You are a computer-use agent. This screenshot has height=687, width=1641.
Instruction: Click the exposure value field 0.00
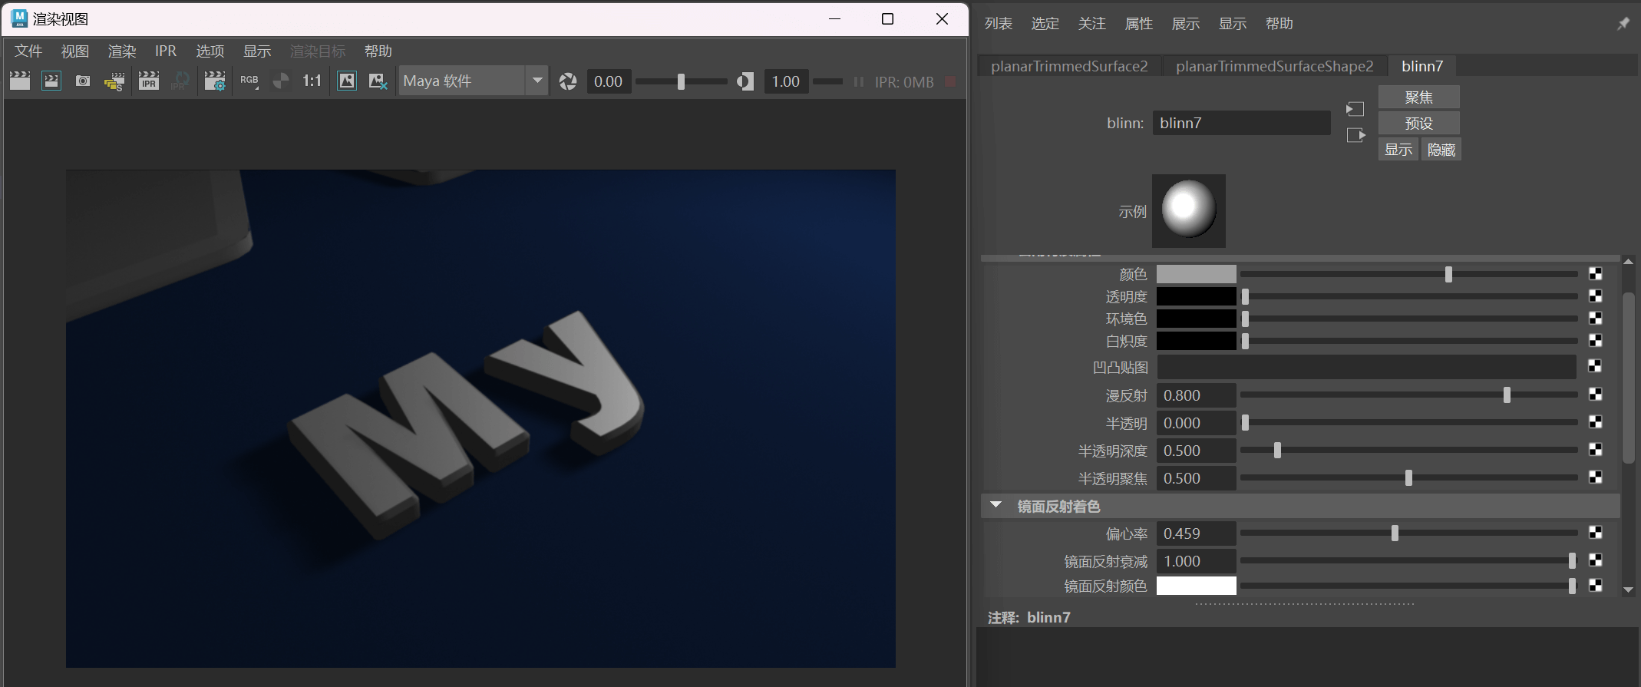609,81
